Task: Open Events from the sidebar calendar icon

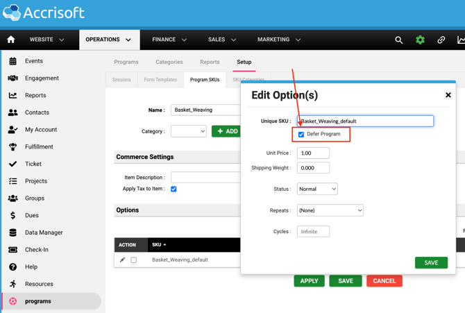Action: (12, 61)
